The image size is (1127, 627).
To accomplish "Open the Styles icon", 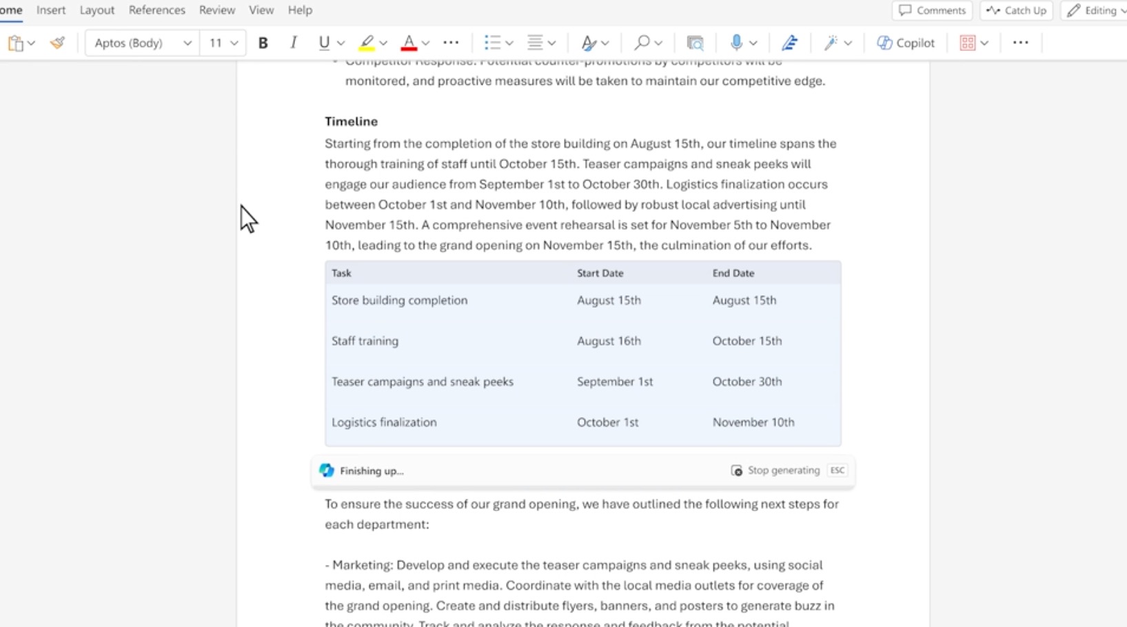I will 588,43.
